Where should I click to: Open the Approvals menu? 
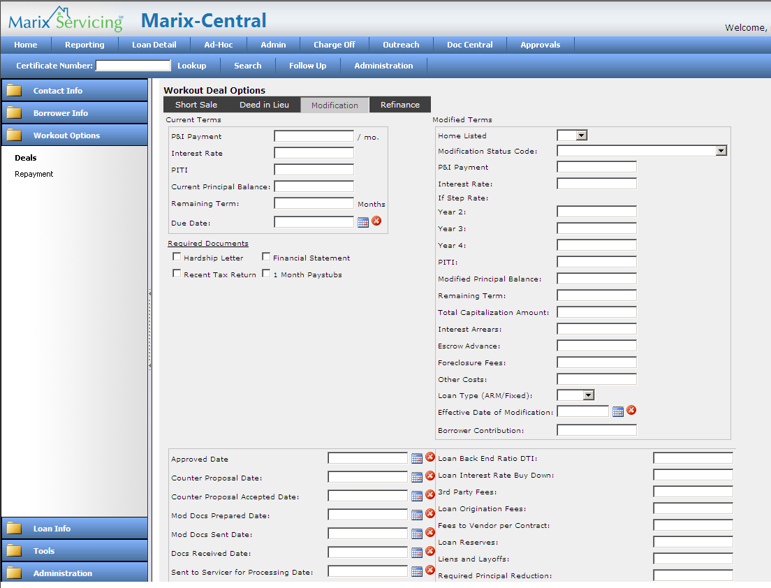pos(541,45)
